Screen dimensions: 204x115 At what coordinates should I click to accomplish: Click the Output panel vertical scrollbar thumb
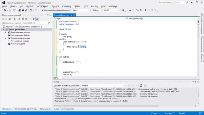[198, 94]
